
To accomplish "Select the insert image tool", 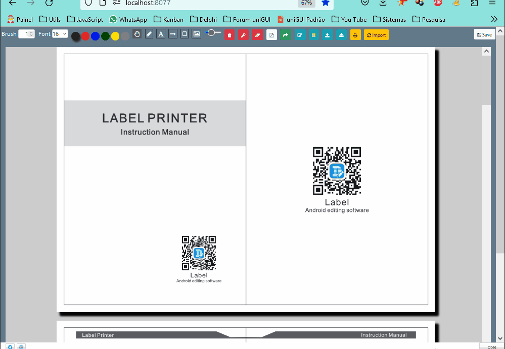I will coord(197,34).
